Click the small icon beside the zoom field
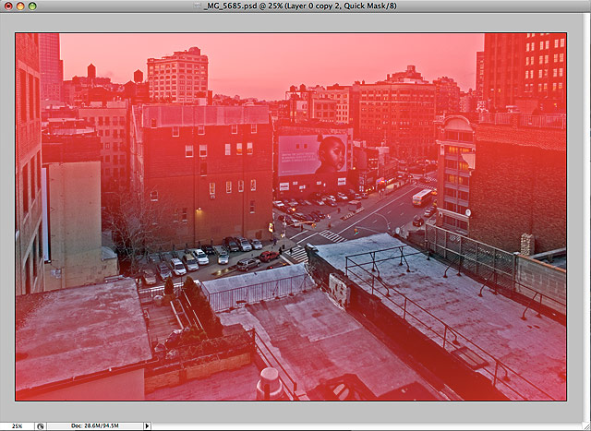Image resolution: width=591 pixels, height=431 pixels. pos(41,425)
